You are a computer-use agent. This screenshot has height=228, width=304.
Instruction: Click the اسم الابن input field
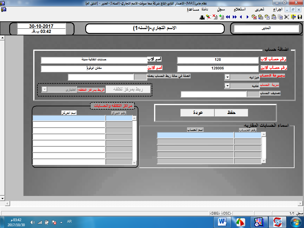[x=94, y=69]
